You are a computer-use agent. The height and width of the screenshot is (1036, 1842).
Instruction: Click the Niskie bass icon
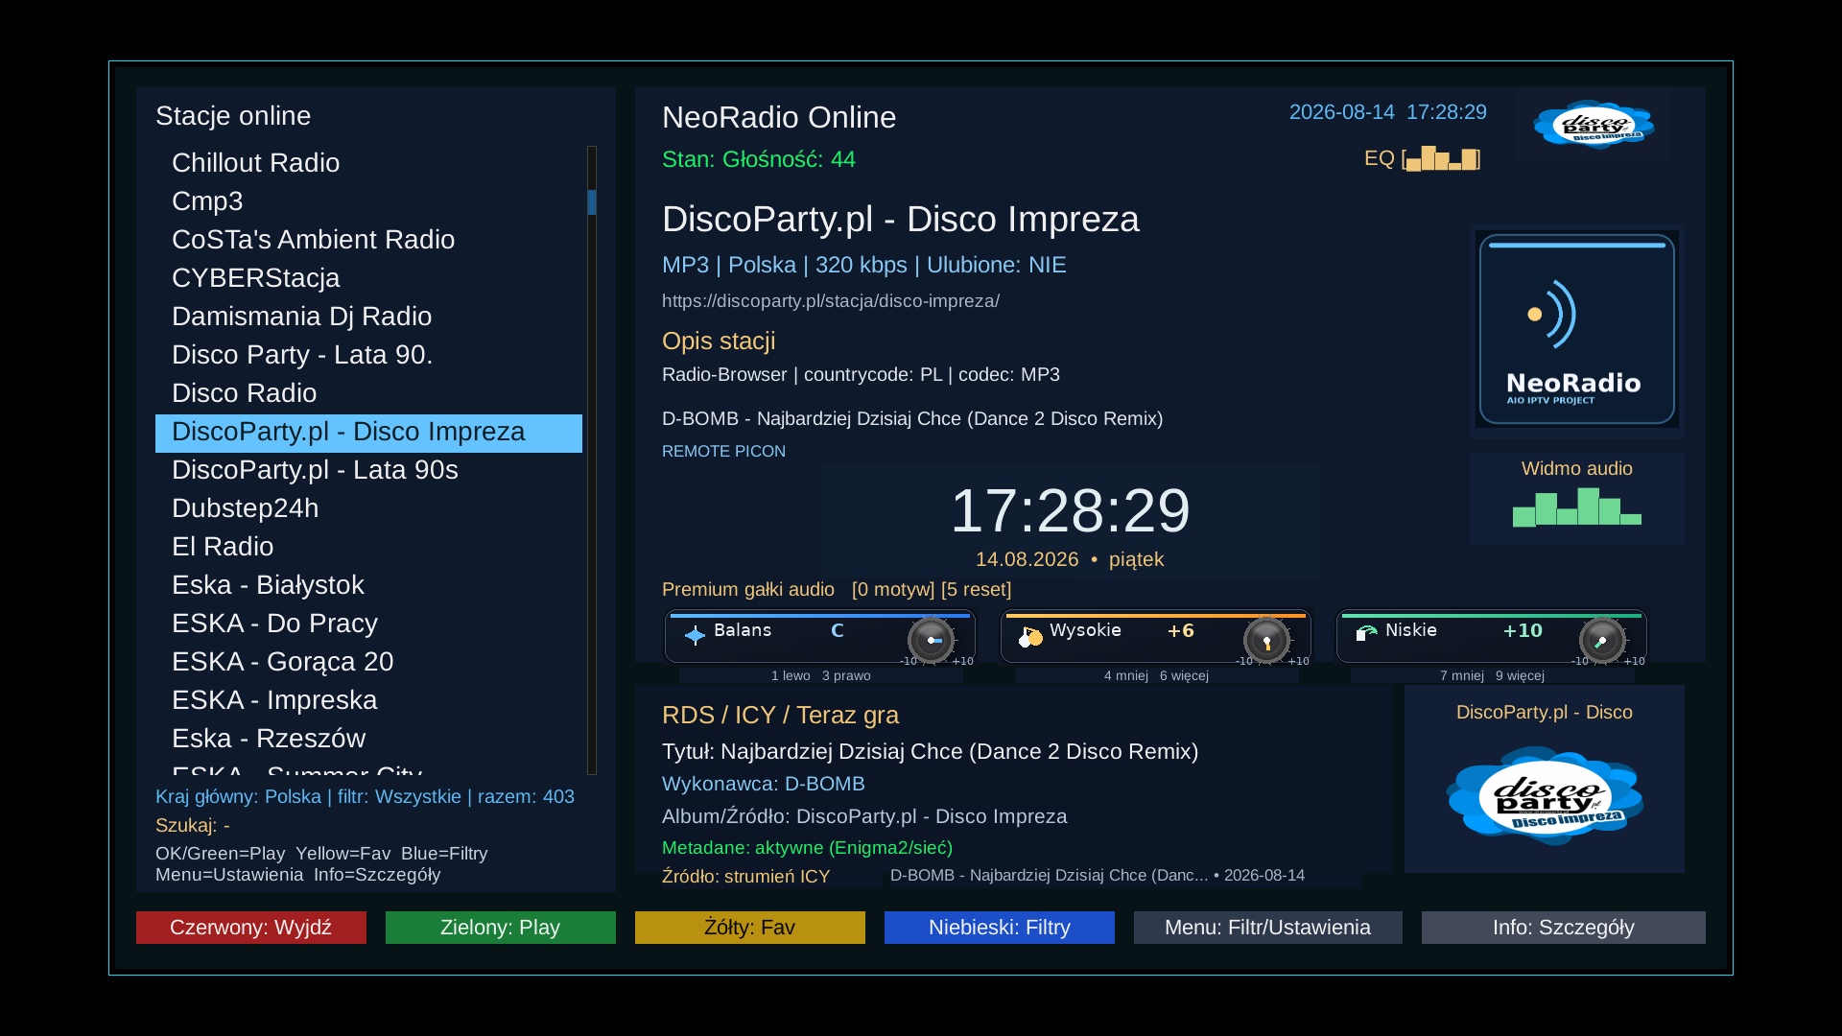1366,632
